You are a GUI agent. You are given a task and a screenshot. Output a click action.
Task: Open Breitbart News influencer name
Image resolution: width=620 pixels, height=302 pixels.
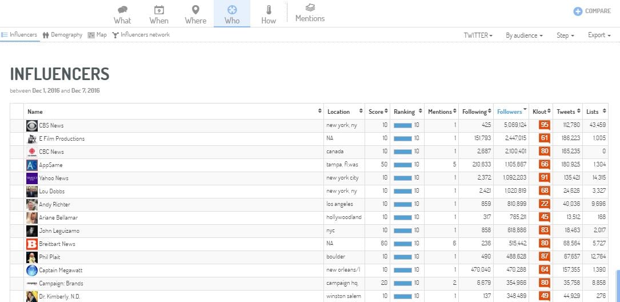(x=57, y=244)
